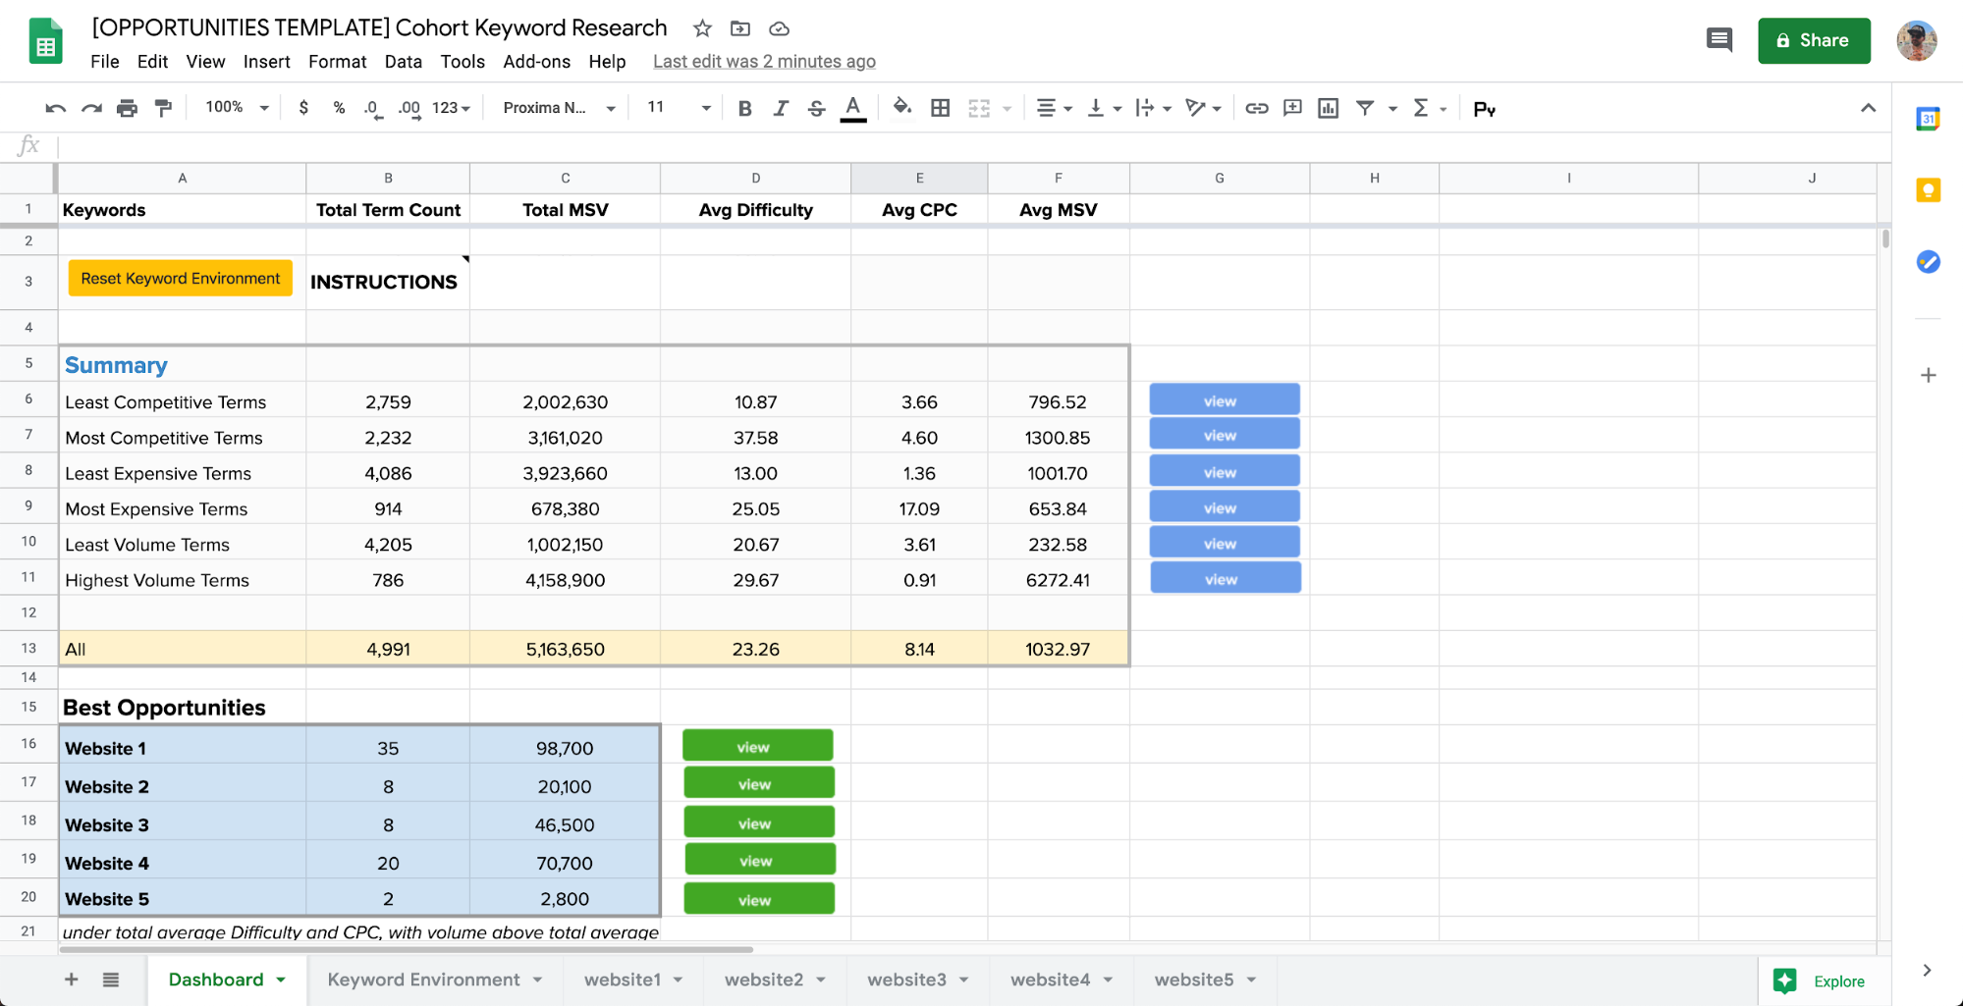
Task: Click the Share button
Action: (x=1814, y=40)
